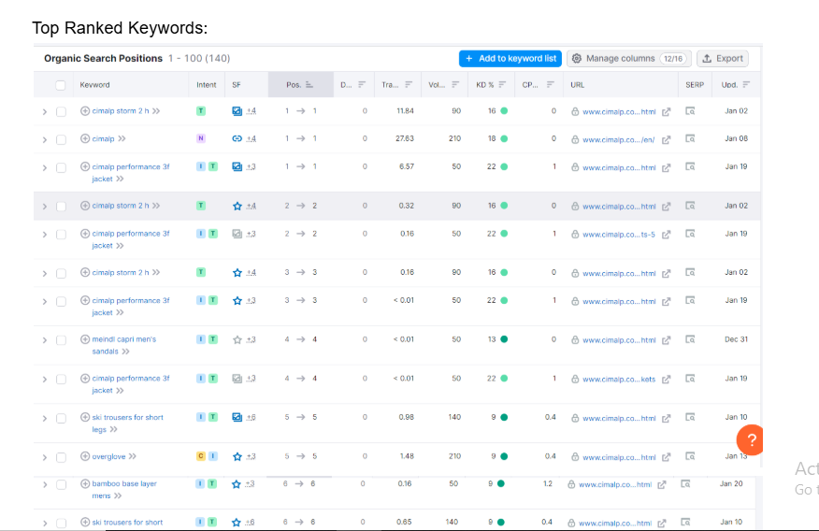This screenshot has height=531, width=819.
Task: View SERP snapshot for the overglove row
Action: pos(690,456)
